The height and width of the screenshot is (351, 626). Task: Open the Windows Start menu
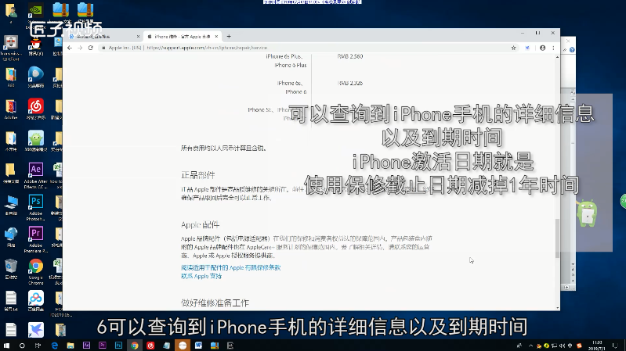pos(8,345)
